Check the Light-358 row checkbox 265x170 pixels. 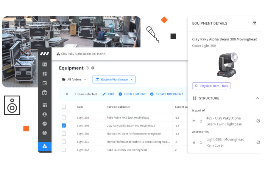[x=64, y=117]
